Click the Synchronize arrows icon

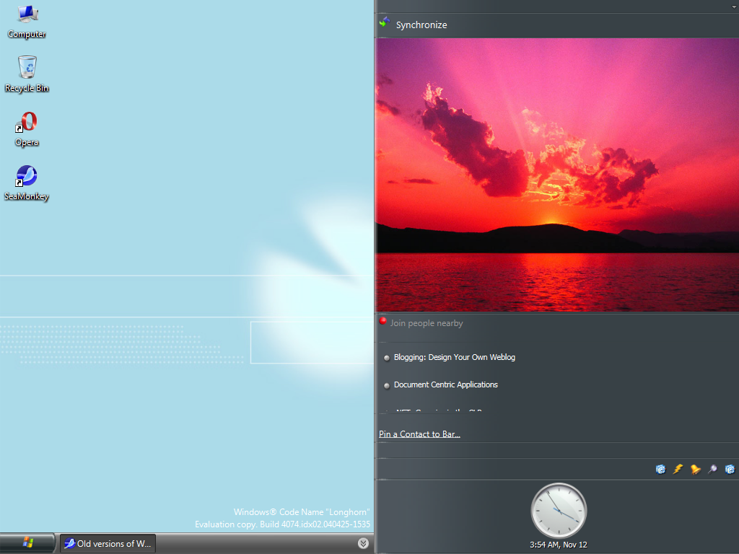385,24
